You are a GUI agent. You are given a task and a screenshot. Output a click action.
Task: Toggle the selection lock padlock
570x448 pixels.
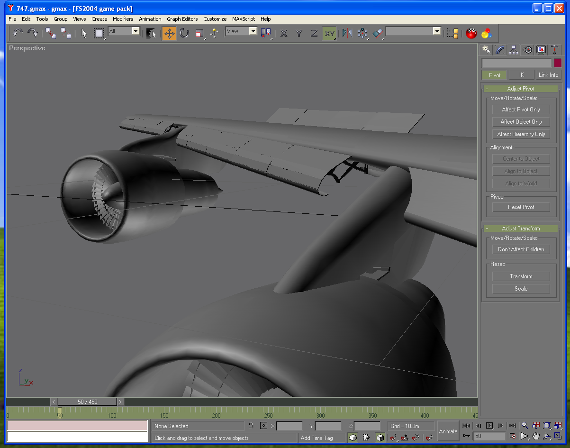tap(251, 426)
